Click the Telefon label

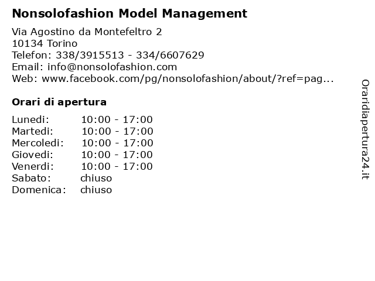tap(32, 55)
